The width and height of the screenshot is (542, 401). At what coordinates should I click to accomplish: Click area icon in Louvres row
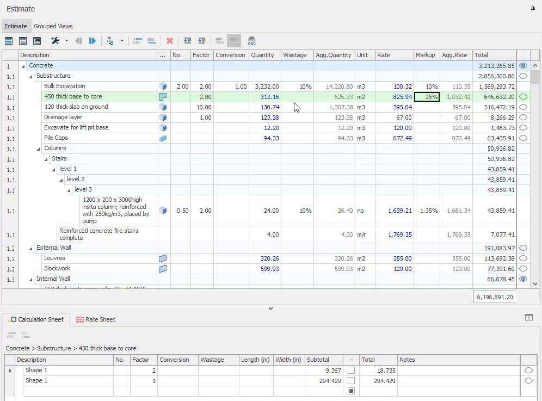[163, 258]
